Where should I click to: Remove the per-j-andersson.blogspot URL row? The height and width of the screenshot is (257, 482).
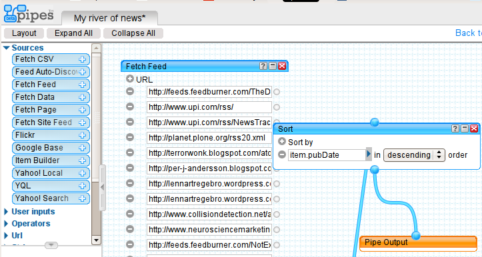(130, 168)
